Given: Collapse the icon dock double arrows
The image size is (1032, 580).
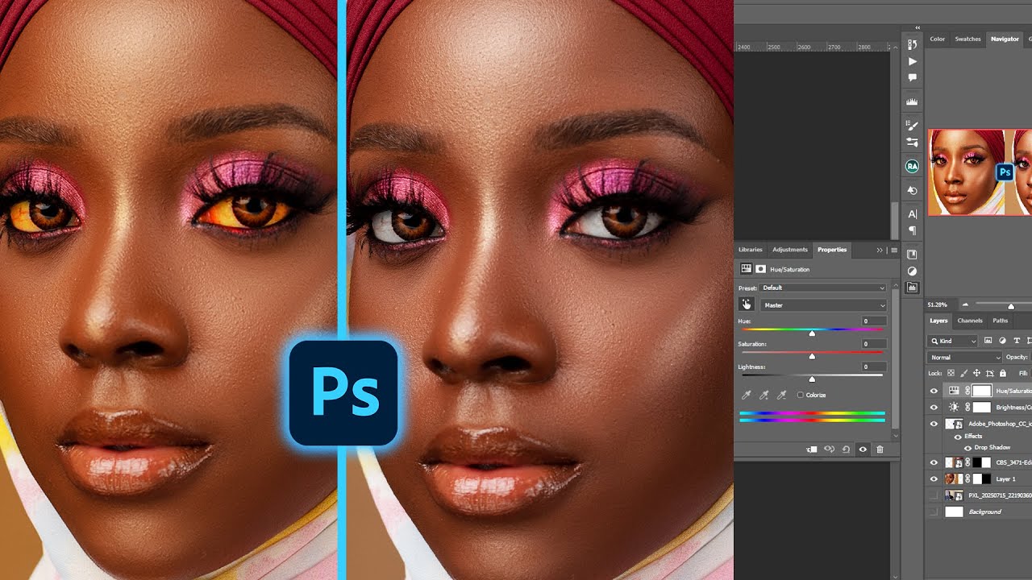Looking at the screenshot, I should click(x=918, y=27).
